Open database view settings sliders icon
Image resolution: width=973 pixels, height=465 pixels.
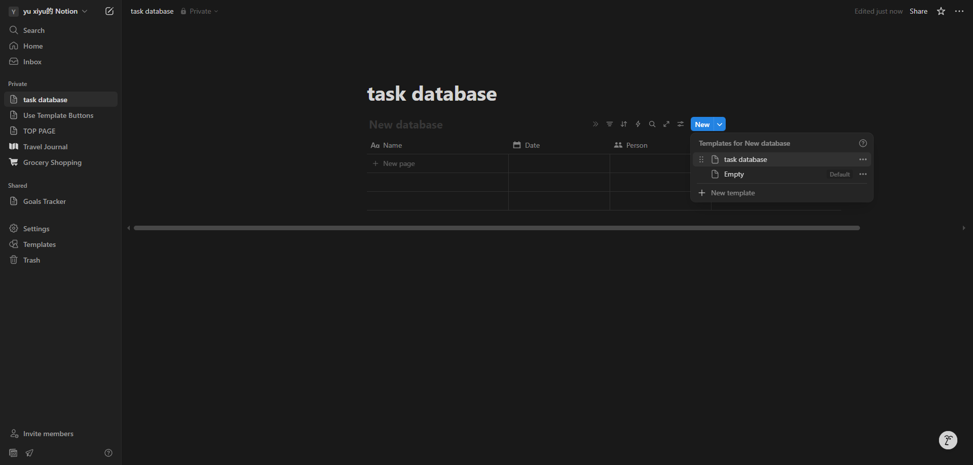(x=681, y=124)
